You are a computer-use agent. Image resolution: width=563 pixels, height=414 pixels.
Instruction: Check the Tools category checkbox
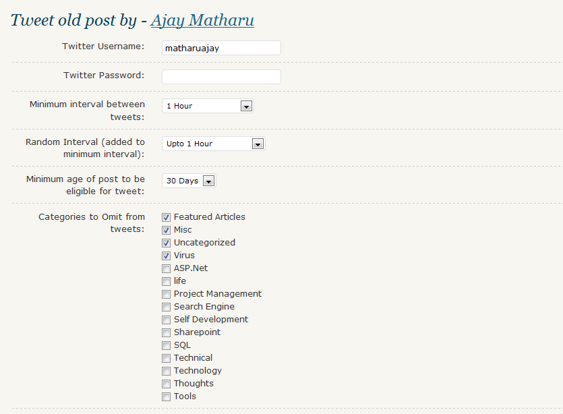166,397
